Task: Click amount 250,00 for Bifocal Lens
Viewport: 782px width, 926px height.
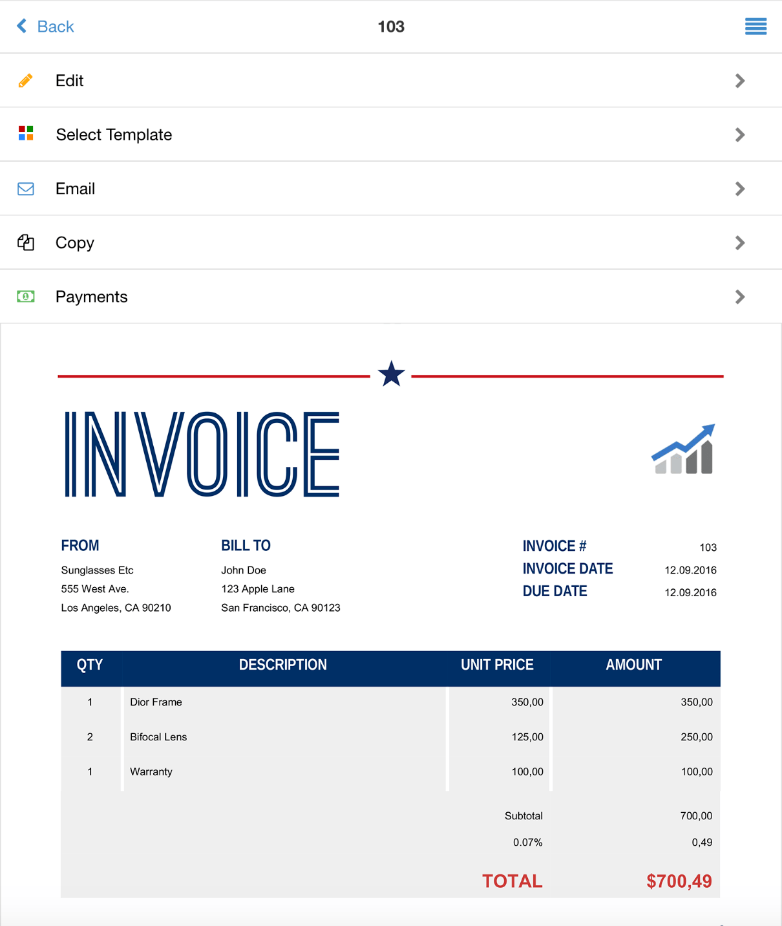Action: click(x=697, y=737)
